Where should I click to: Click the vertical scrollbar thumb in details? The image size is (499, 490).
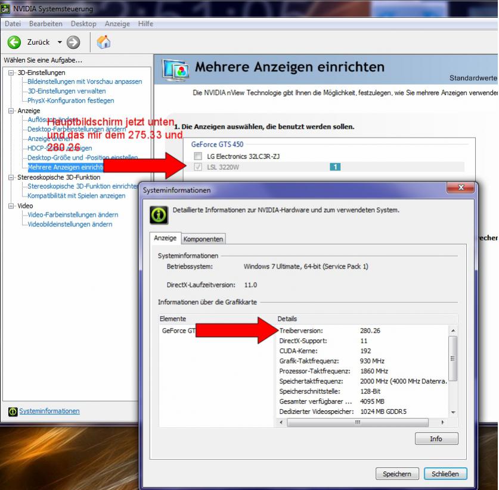coord(453,358)
